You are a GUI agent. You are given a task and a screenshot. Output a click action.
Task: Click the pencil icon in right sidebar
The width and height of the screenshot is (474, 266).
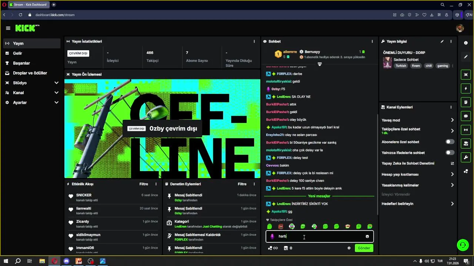466,57
